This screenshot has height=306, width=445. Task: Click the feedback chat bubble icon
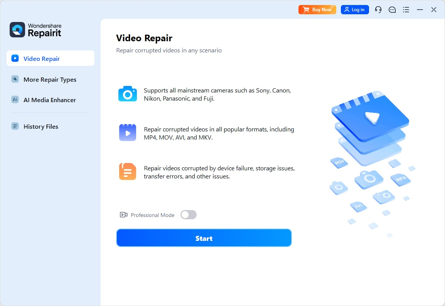(392, 10)
